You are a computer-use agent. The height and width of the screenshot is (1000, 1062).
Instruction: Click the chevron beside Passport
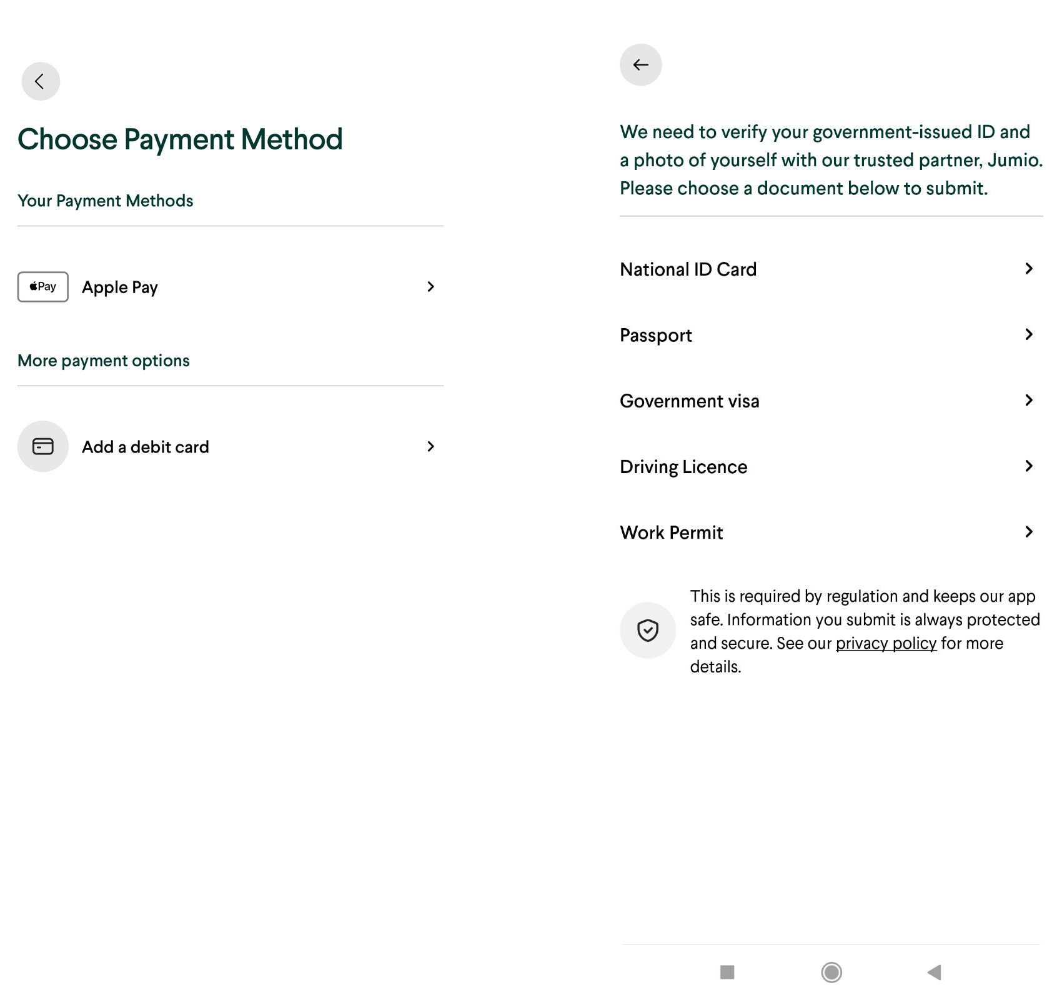[x=1028, y=334]
